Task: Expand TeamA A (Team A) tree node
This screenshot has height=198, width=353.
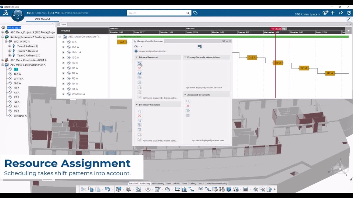Action: pyautogui.click(x=10, y=46)
